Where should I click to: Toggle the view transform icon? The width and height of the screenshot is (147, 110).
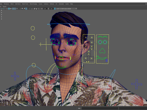point(55,9)
